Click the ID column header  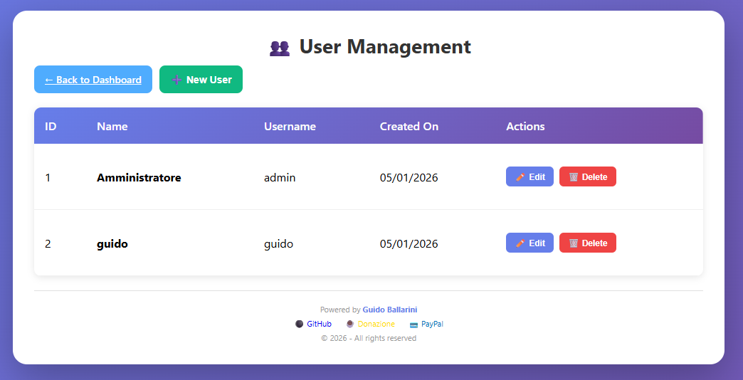(x=51, y=127)
